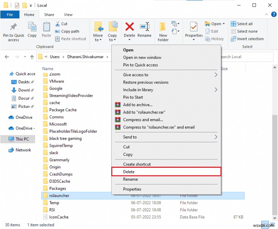Click the New folder icon

[163, 27]
